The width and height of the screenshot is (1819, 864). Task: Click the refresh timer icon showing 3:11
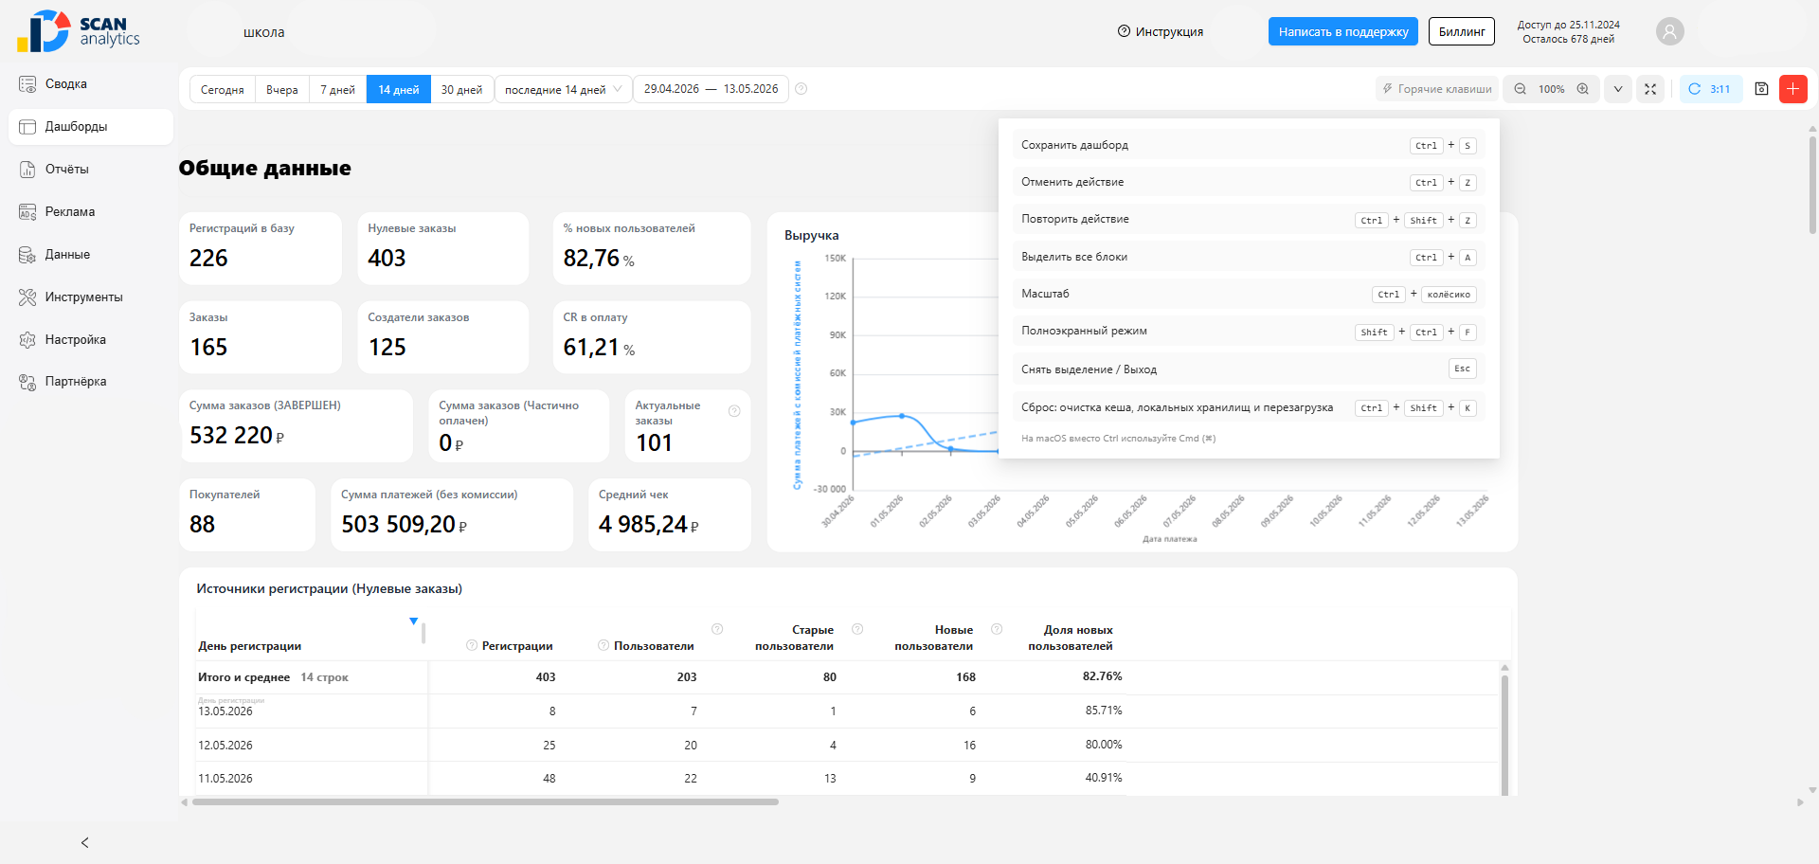pyautogui.click(x=1695, y=89)
